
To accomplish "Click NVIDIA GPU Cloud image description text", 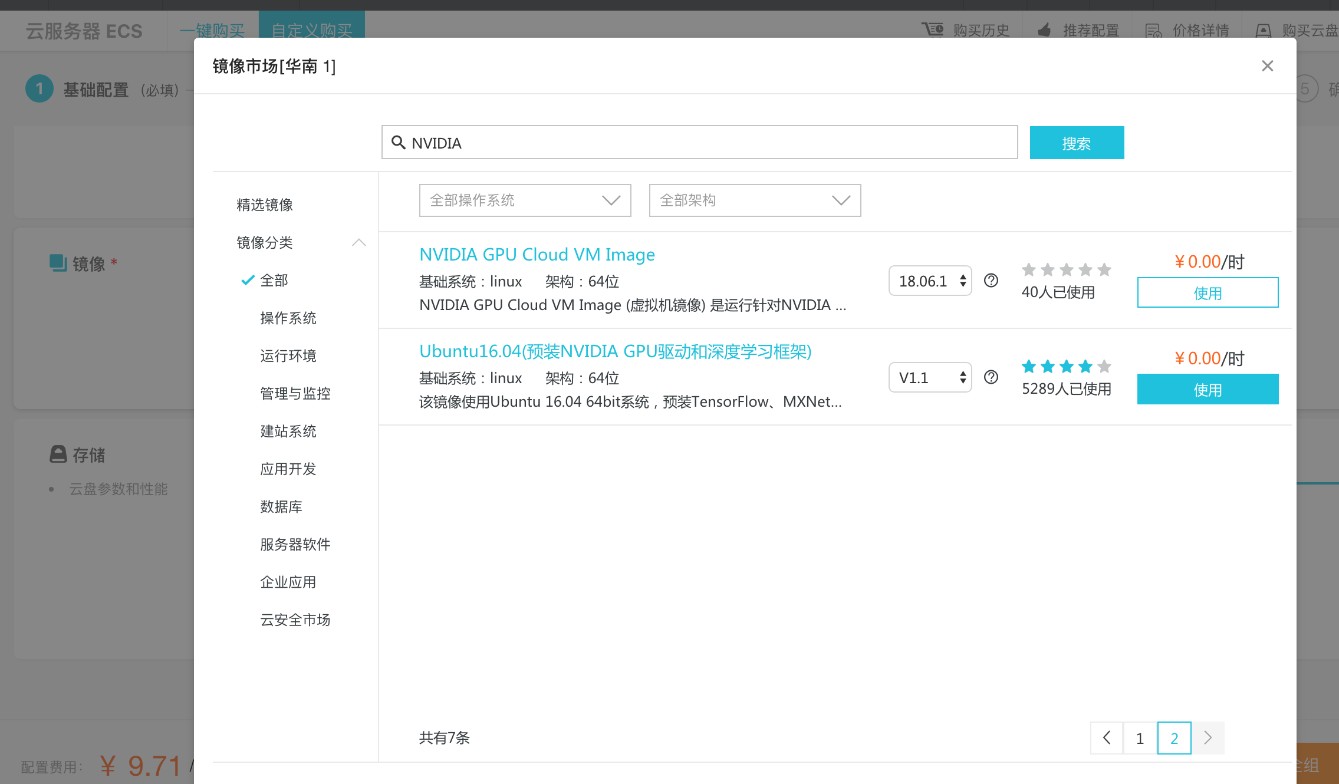I will 633,305.
